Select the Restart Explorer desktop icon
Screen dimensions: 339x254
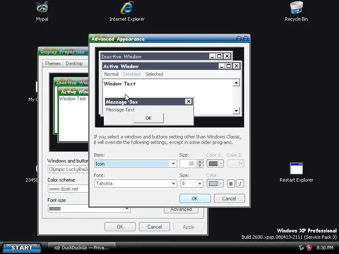pyautogui.click(x=296, y=173)
